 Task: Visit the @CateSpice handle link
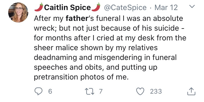[125, 8]
